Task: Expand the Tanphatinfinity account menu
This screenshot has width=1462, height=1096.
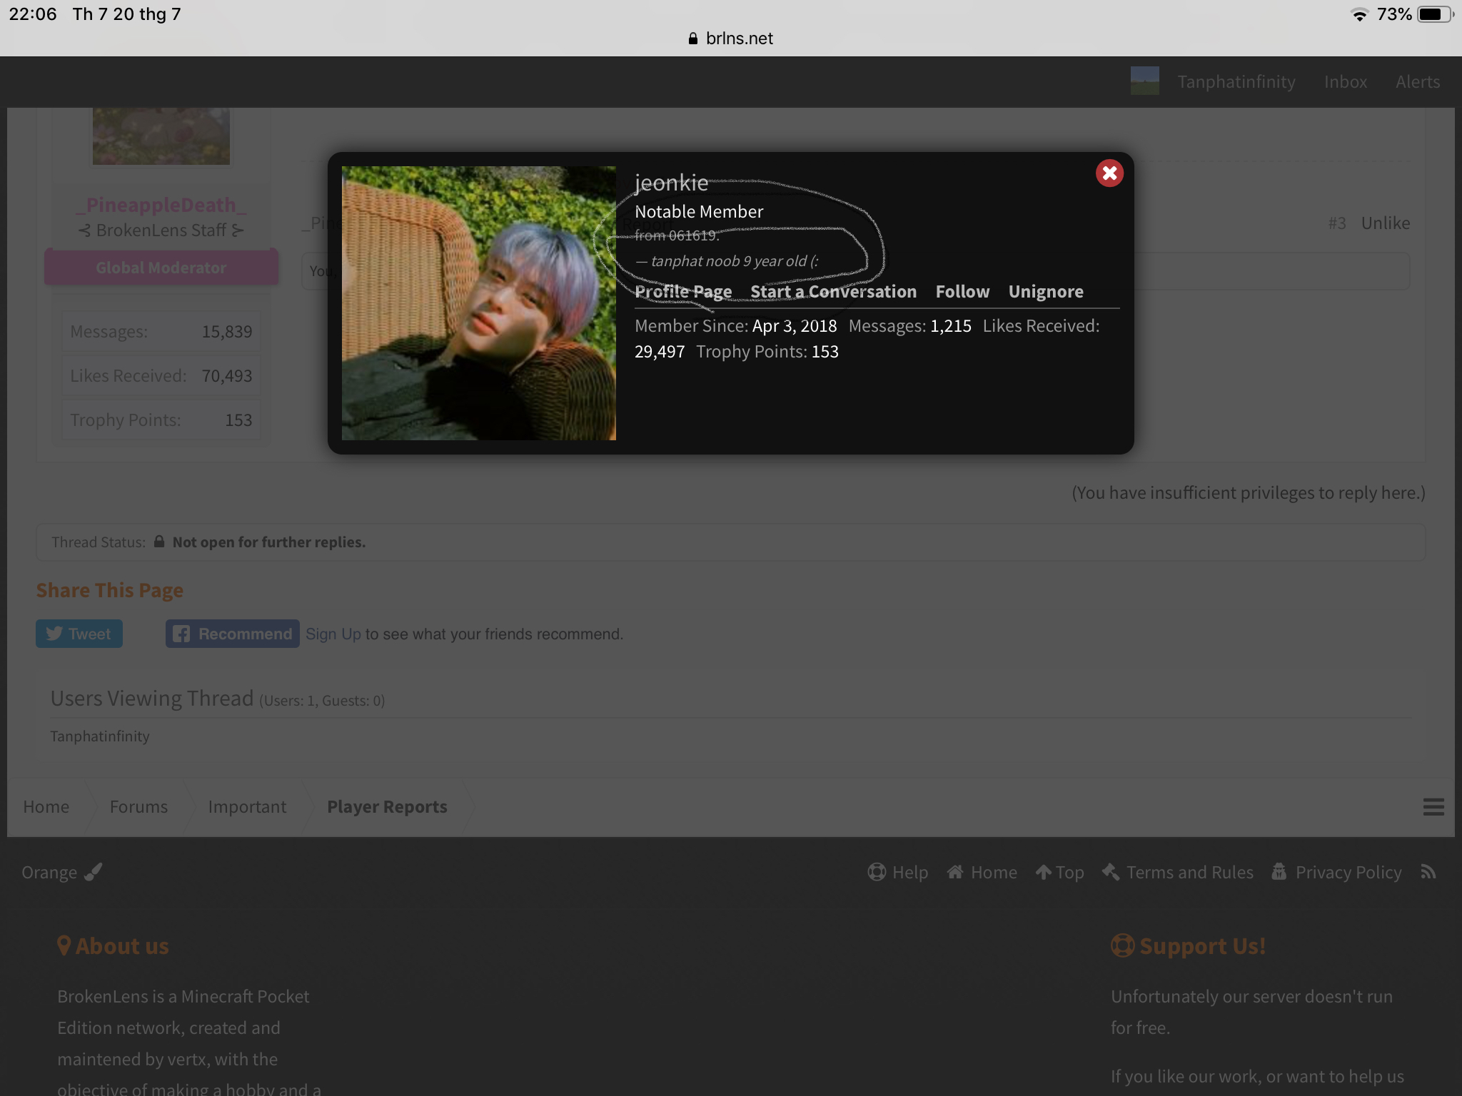Action: 1236,82
